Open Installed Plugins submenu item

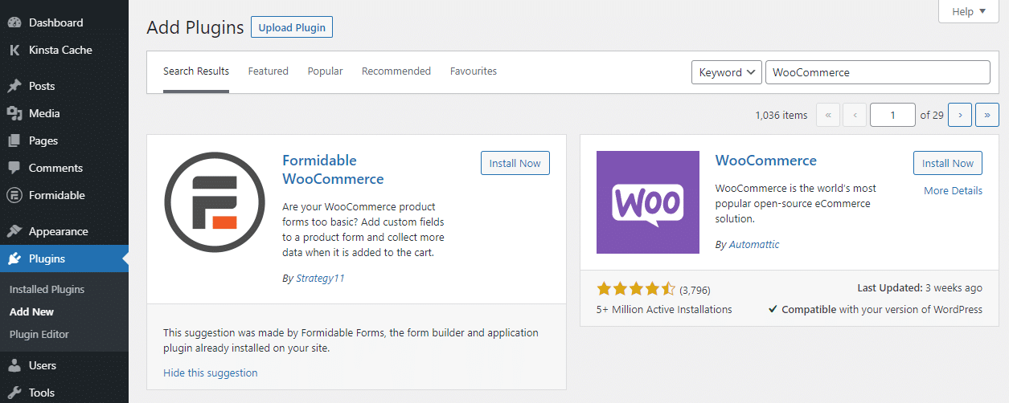point(47,289)
